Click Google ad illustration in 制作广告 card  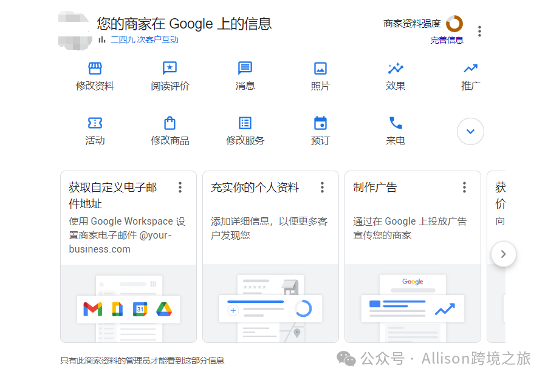click(413, 308)
